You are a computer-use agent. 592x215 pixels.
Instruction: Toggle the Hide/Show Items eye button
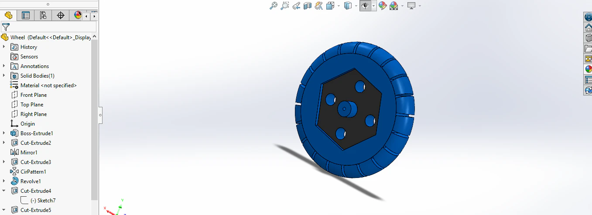(x=365, y=6)
